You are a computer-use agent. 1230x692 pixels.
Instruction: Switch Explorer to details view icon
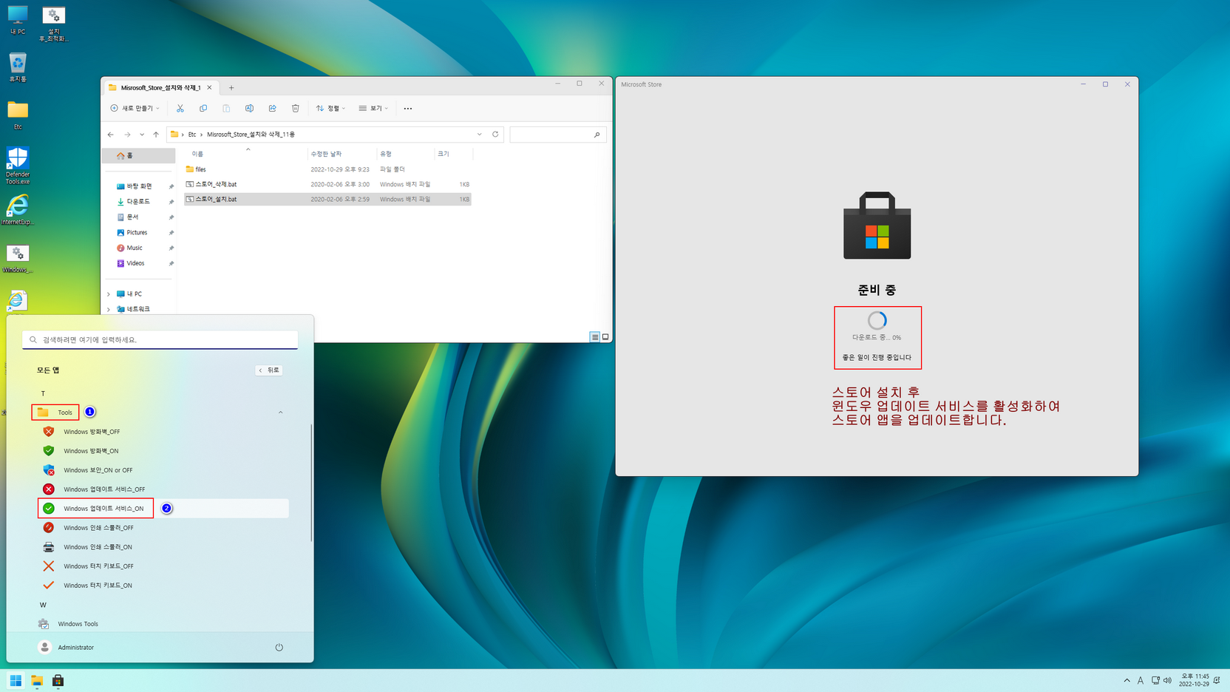(594, 337)
